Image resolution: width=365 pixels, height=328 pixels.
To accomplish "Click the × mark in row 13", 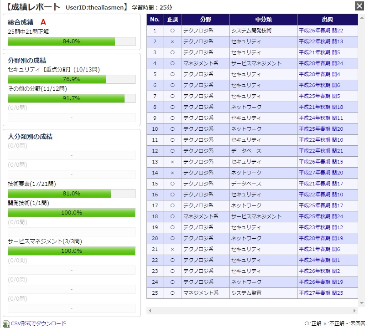I will 172,162.
